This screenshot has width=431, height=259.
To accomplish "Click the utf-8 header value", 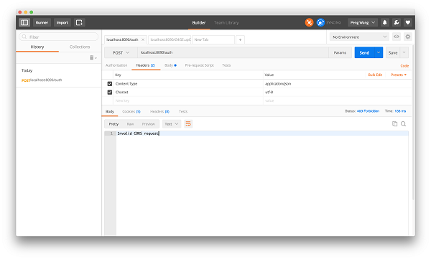I will [x=269, y=93].
